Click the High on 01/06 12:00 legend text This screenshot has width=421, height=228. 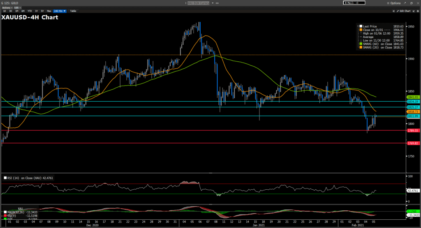point(377,33)
